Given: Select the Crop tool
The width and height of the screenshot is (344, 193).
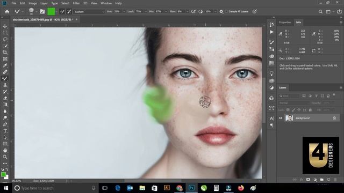Looking at the screenshot, I should click(5, 53).
